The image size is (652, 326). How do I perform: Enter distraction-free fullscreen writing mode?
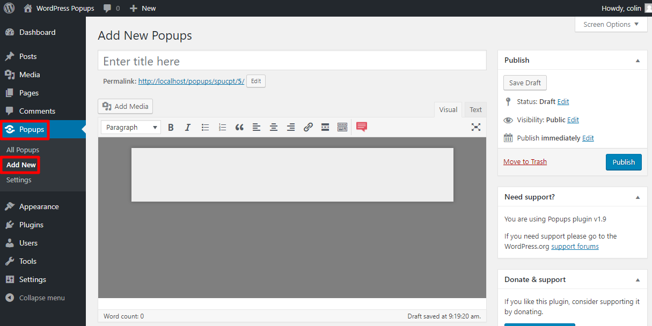coord(475,127)
